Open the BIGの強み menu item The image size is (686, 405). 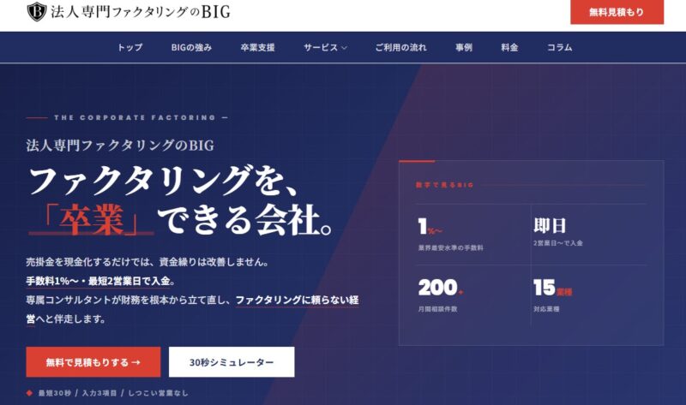tap(191, 48)
